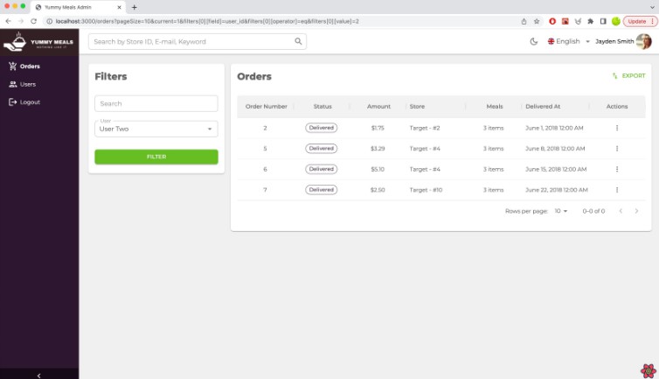Viewport: 659px width, 379px height.
Task: Collapse the sidebar with the bottom chevron
Action: pos(38,374)
